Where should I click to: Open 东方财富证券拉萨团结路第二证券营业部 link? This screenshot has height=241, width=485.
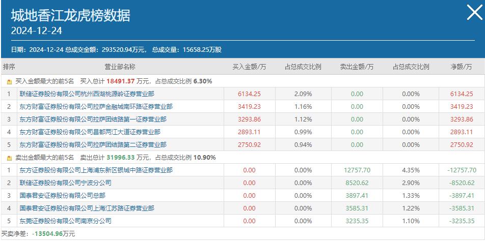[93, 145]
